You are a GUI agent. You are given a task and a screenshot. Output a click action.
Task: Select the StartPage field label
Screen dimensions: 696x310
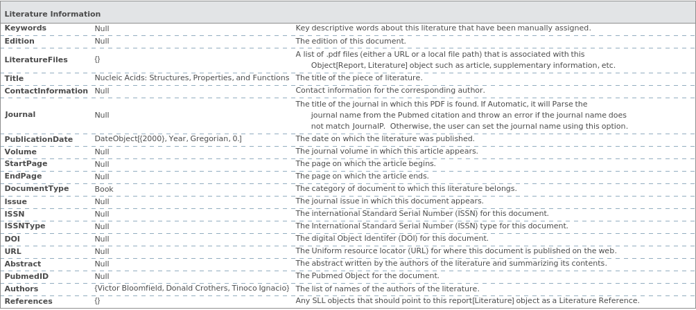coord(26,164)
